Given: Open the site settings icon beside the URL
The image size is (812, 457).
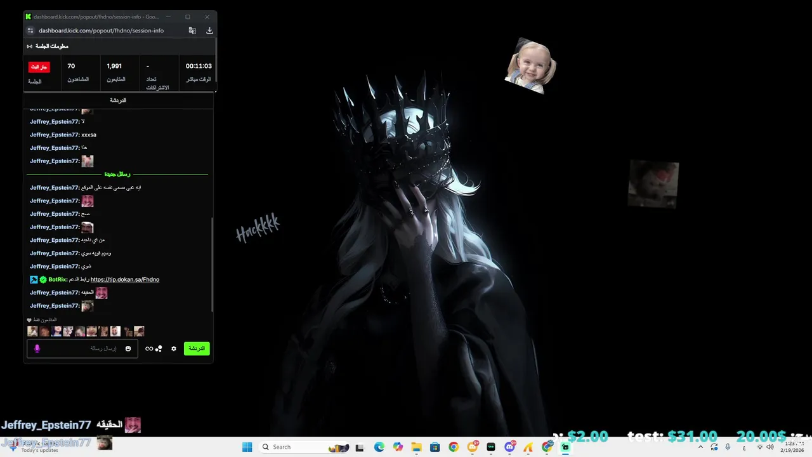Looking at the screenshot, I should [x=30, y=30].
